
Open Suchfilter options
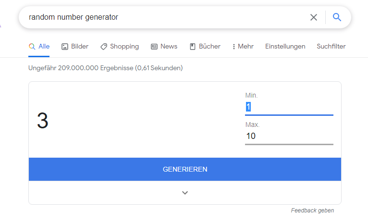pos(331,47)
